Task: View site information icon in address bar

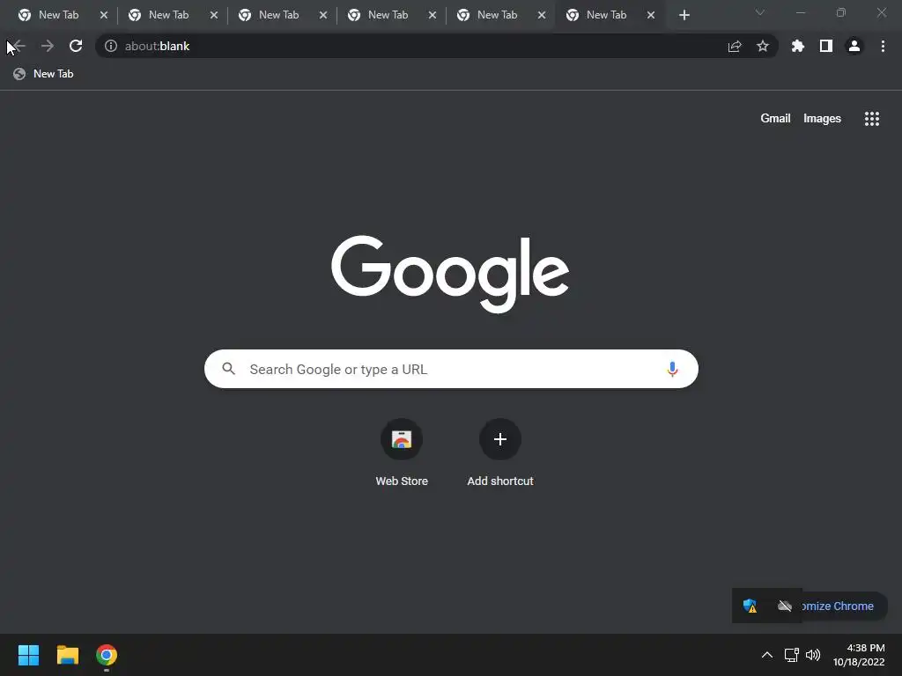Action: pos(110,46)
